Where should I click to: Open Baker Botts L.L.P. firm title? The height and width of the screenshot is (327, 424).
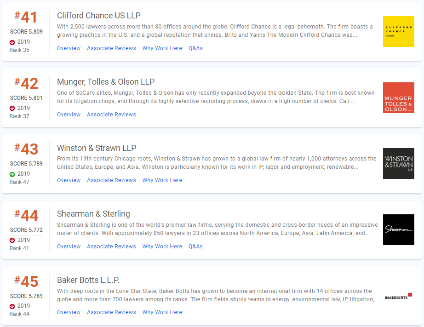(x=88, y=280)
